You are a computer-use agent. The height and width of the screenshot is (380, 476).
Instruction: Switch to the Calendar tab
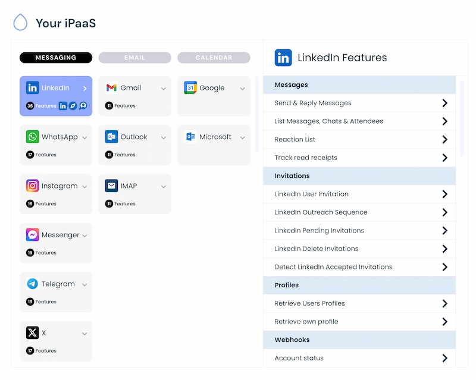pos(214,58)
